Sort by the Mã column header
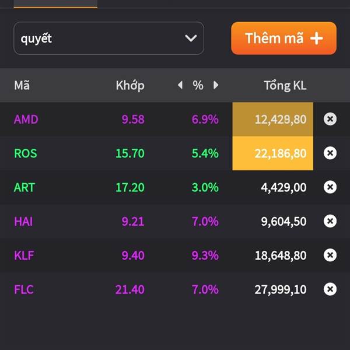The height and width of the screenshot is (350, 350). coord(22,85)
